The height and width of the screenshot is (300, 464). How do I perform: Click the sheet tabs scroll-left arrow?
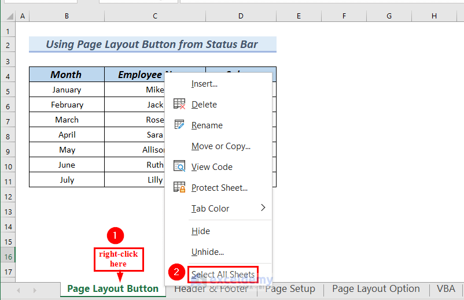pyautogui.click(x=19, y=290)
